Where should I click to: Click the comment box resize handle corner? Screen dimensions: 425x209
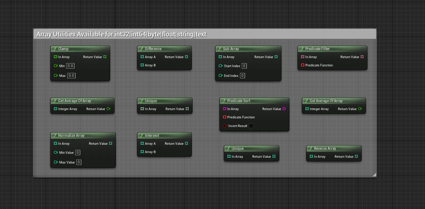click(x=374, y=175)
